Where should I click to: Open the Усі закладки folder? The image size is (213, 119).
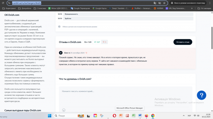[204, 8]
